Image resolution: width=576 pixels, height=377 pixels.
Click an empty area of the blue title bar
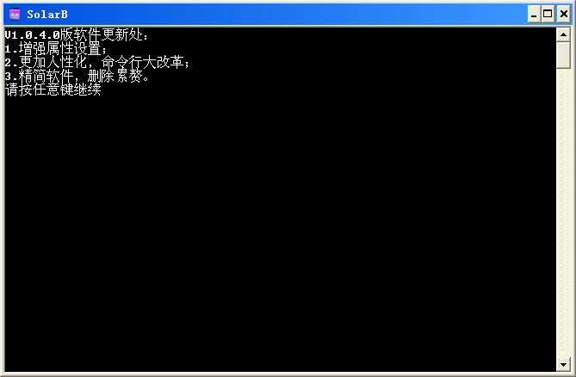click(294, 15)
